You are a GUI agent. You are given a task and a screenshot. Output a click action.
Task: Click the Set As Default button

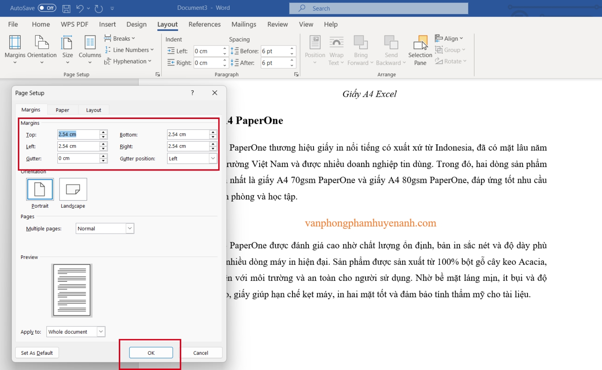click(x=37, y=353)
